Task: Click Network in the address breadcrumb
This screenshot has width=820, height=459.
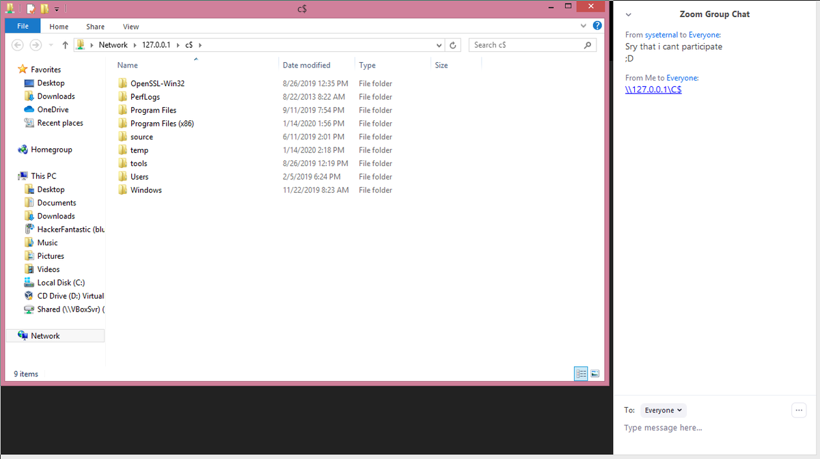Action: pyautogui.click(x=113, y=45)
